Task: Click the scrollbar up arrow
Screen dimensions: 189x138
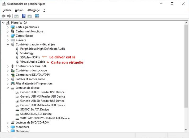Action: (x=186, y=22)
